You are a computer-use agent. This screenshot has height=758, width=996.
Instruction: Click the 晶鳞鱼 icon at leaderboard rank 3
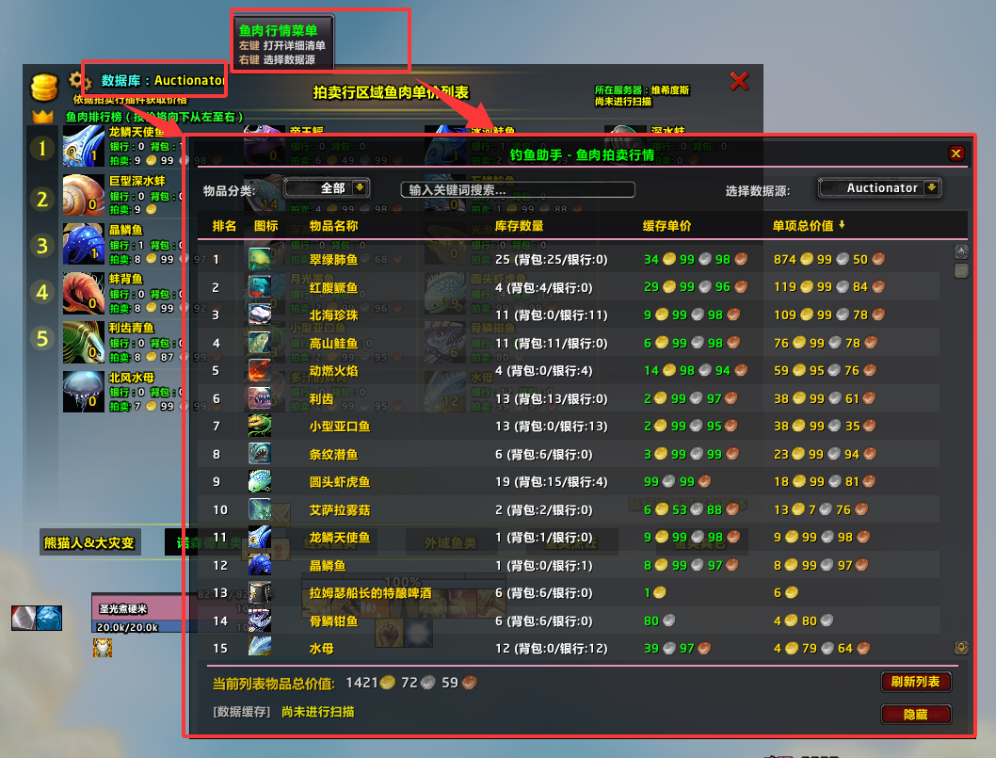point(83,244)
